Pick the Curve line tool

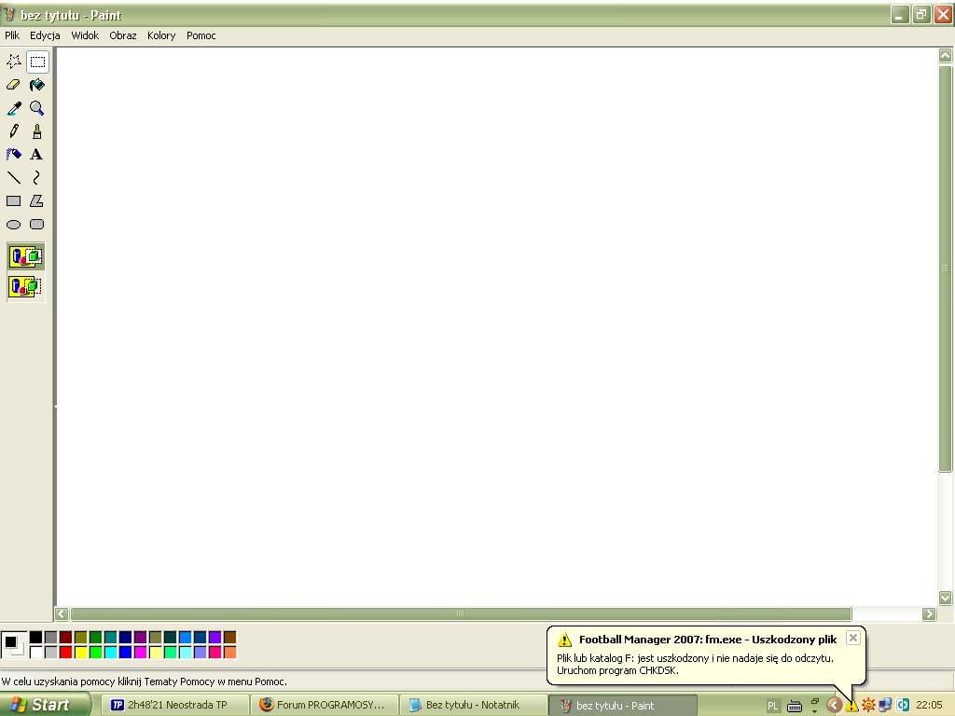coord(36,178)
